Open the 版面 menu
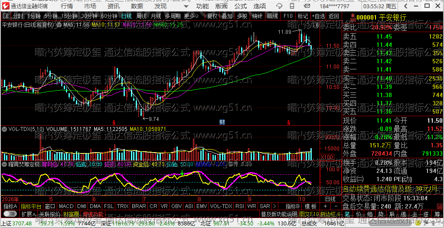 click(221, 6)
